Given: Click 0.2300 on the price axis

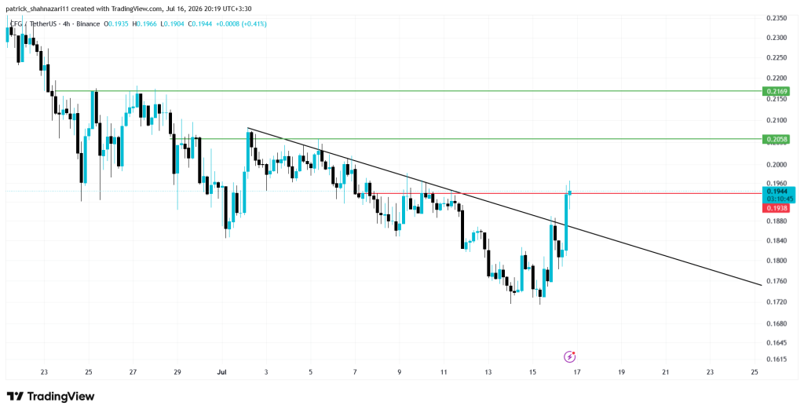Looking at the screenshot, I should pyautogui.click(x=777, y=38).
